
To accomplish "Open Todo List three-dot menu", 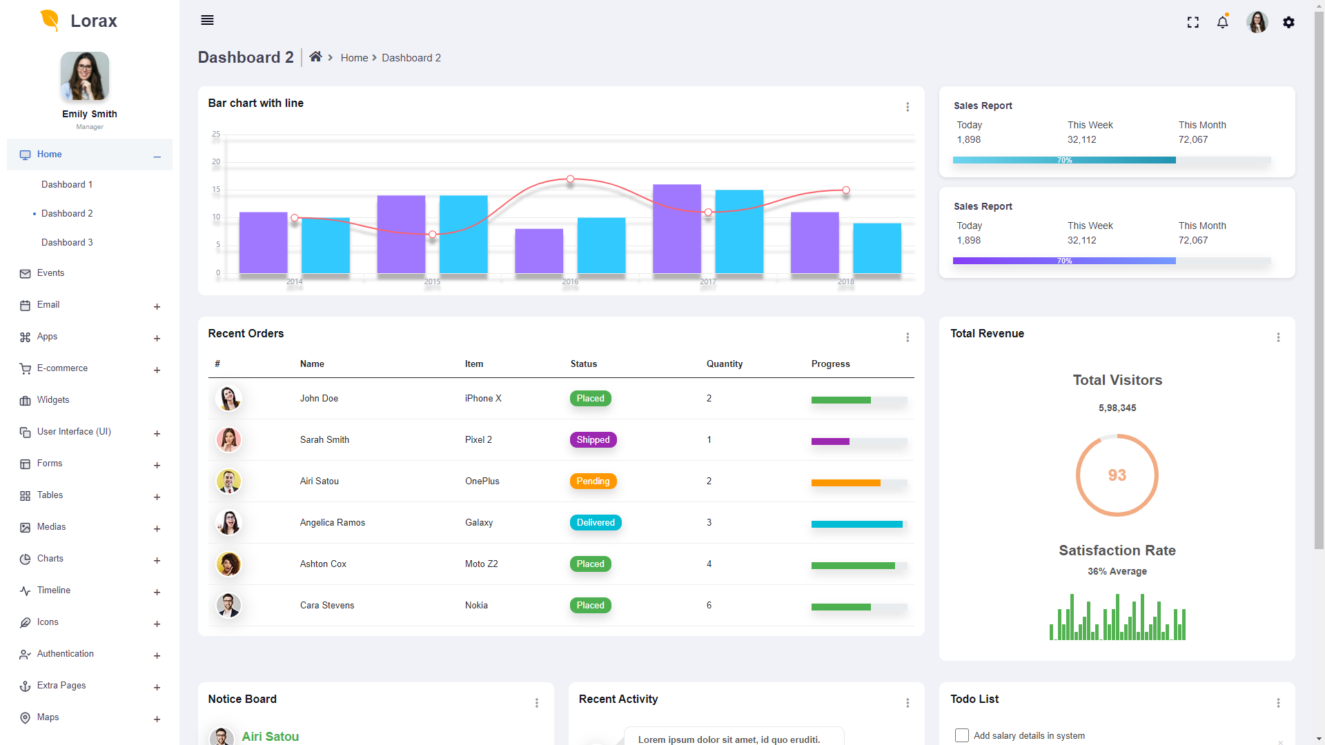I will pos(1278,703).
